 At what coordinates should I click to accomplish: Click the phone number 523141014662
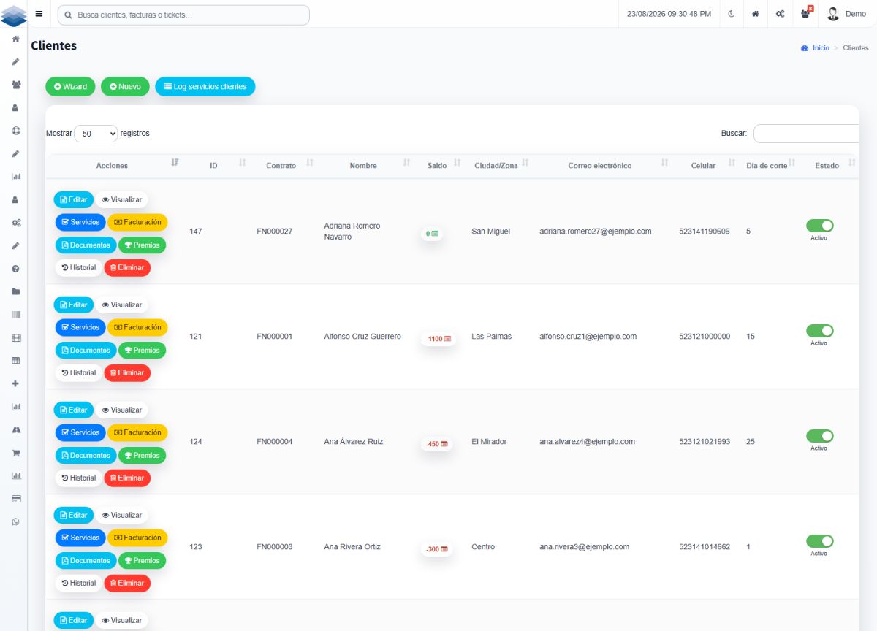(x=705, y=547)
